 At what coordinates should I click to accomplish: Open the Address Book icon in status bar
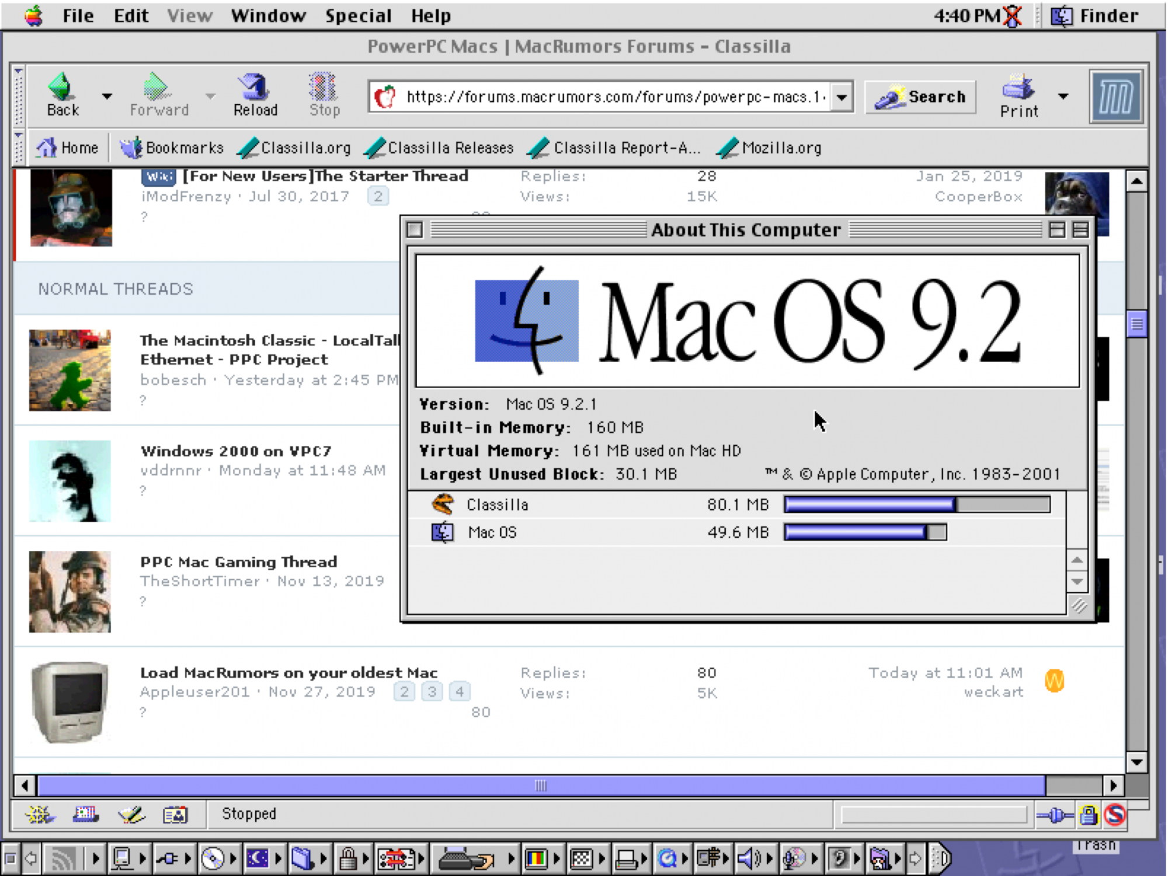click(175, 814)
